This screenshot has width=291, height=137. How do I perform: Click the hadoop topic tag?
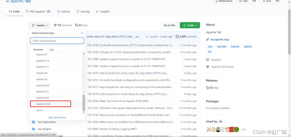click(x=235, y=46)
